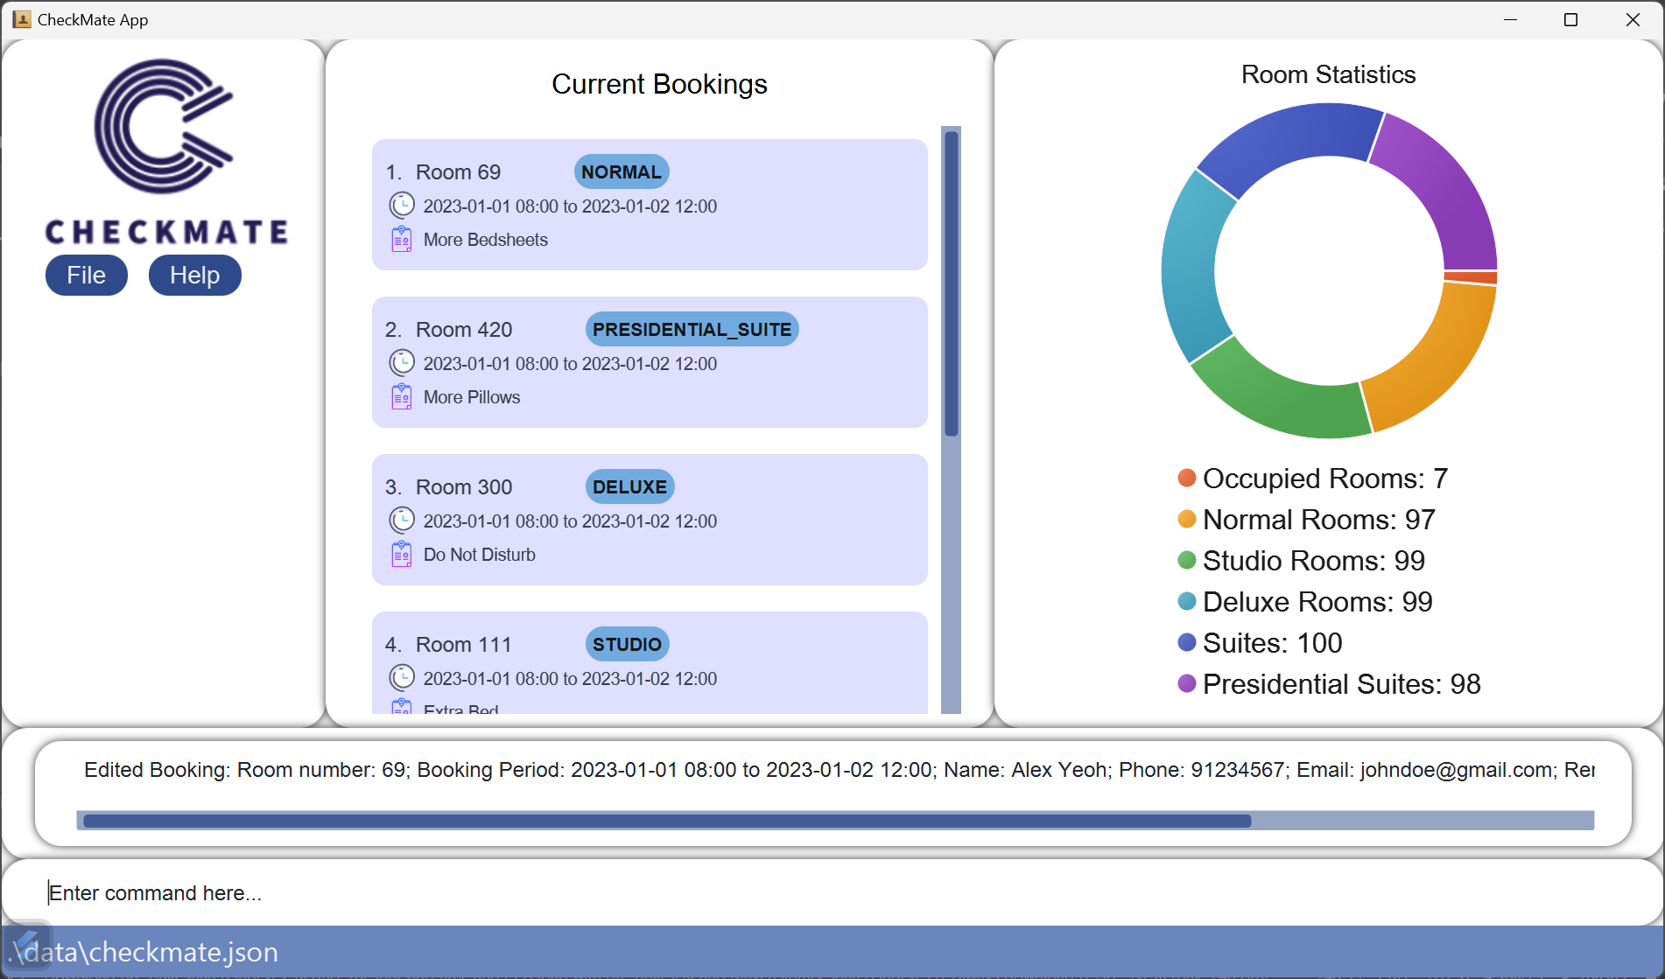This screenshot has width=1665, height=979.
Task: Click the Deluxe Rooms: 99 legend entry
Action: point(1305,602)
